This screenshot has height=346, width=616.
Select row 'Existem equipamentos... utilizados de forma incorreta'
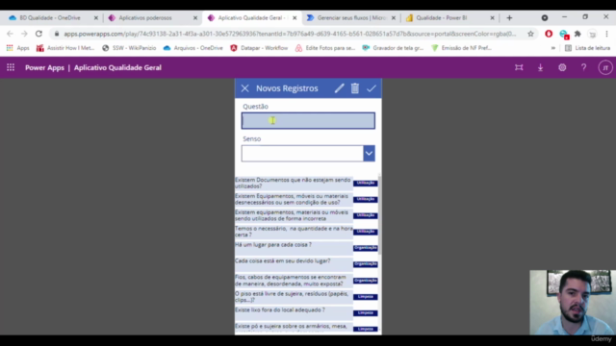pyautogui.click(x=294, y=215)
